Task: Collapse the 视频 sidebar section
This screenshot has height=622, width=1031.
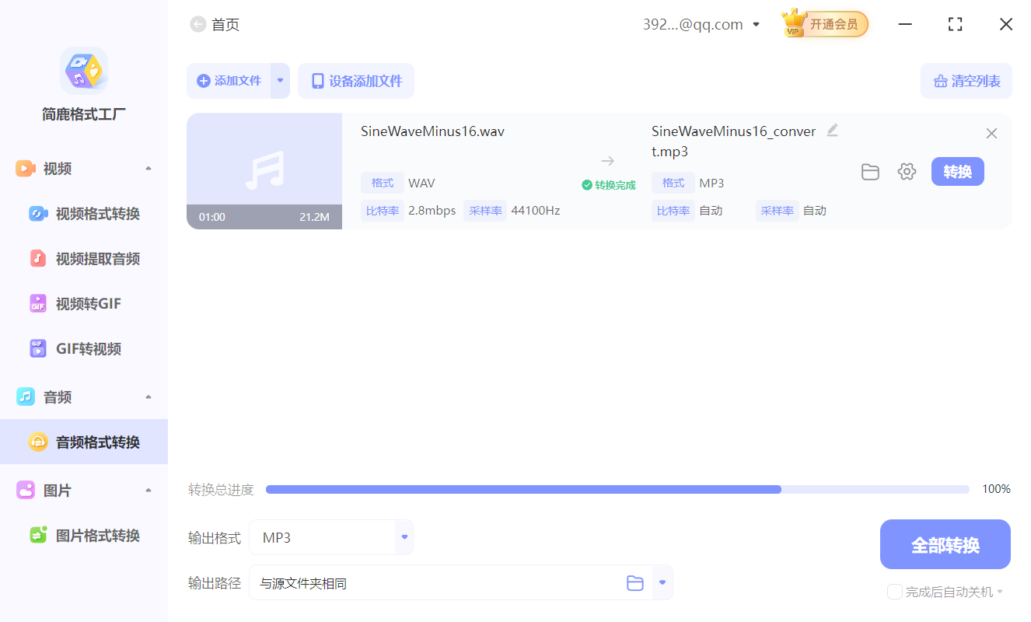Action: click(148, 168)
